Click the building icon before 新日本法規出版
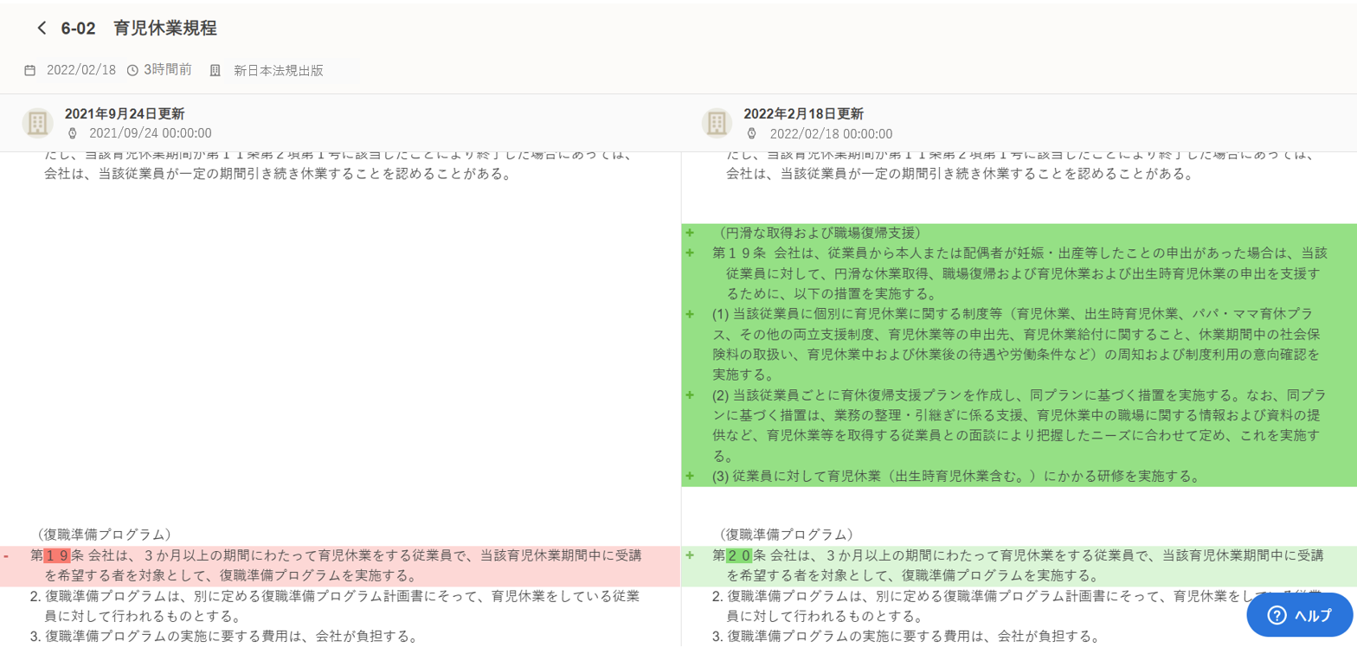This screenshot has width=1357, height=654. click(215, 71)
